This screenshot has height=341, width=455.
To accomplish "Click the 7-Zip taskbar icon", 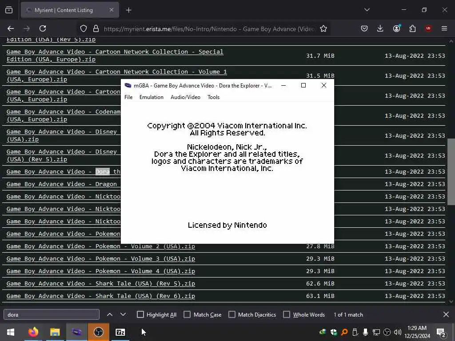I will pos(120,332).
